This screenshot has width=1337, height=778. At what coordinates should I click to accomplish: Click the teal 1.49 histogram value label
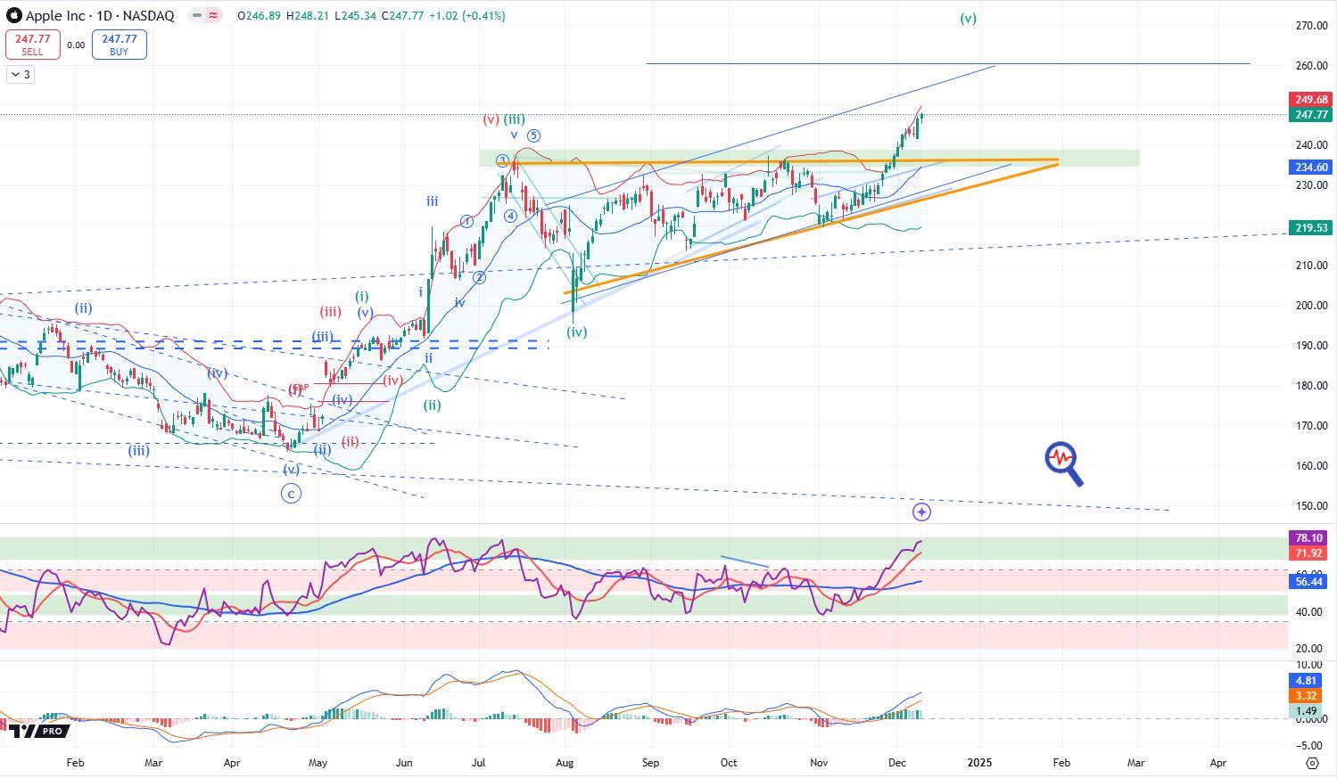coord(1307,711)
